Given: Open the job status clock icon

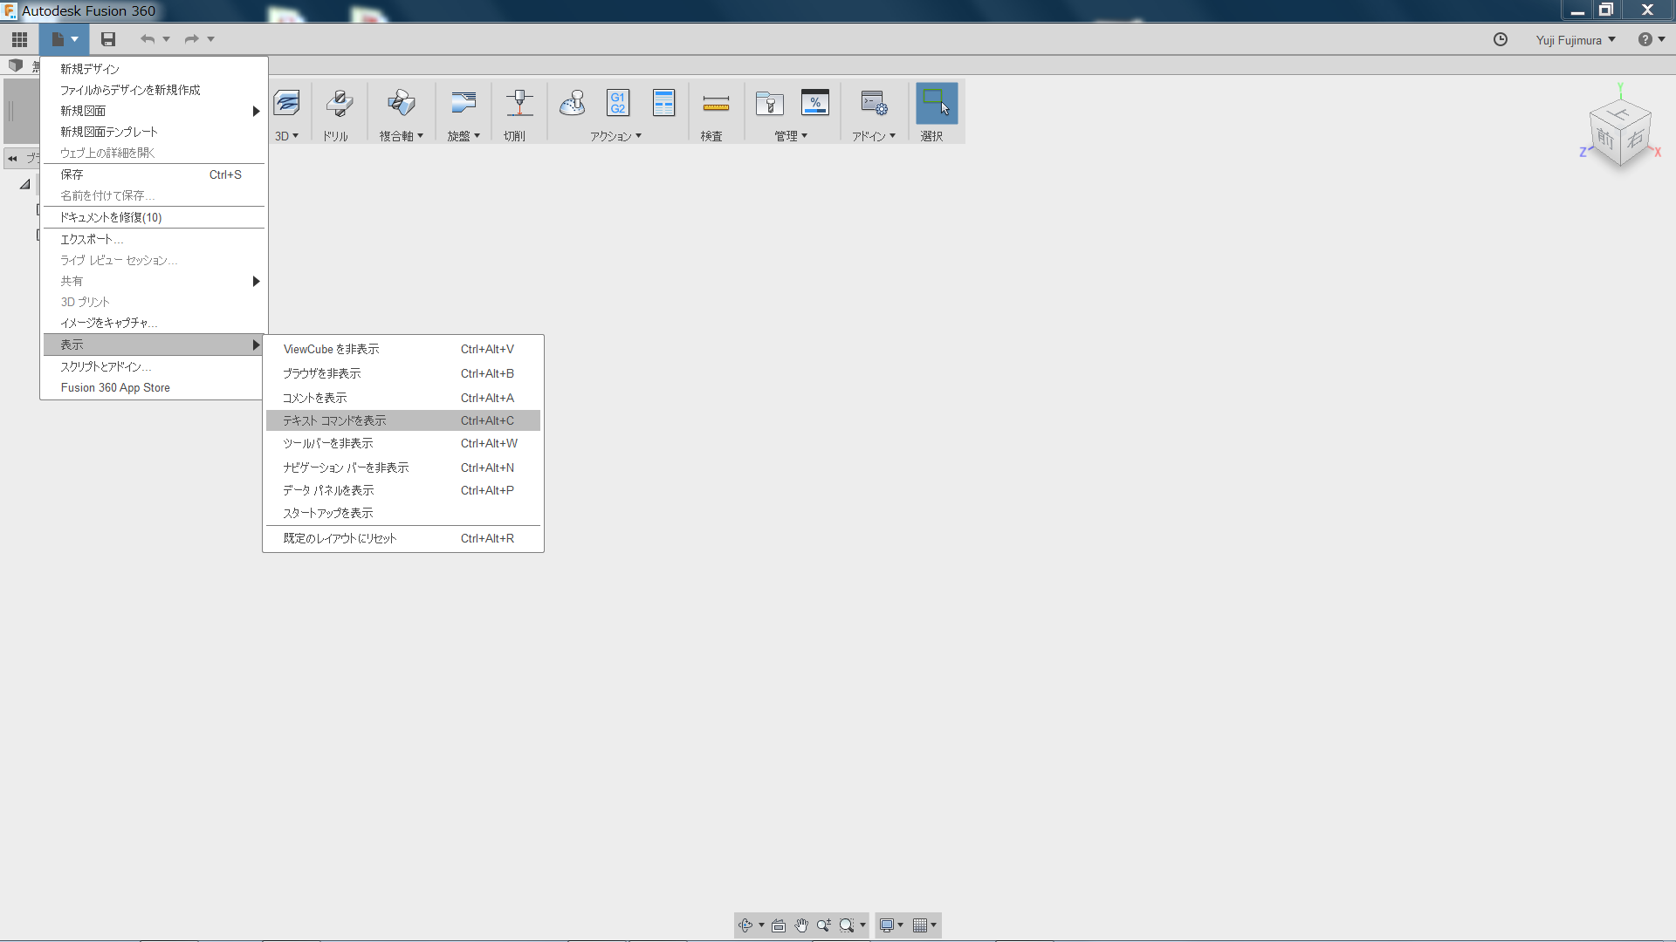Looking at the screenshot, I should (x=1501, y=39).
